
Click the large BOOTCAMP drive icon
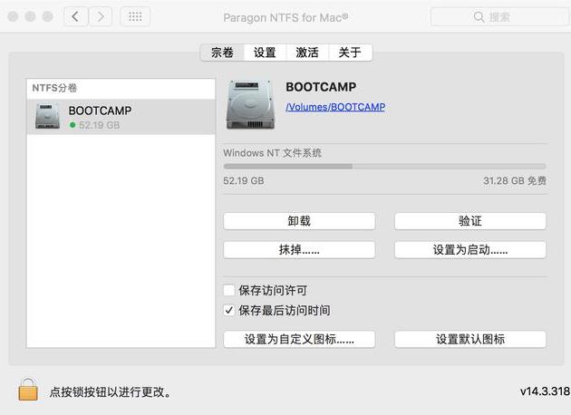(250, 102)
